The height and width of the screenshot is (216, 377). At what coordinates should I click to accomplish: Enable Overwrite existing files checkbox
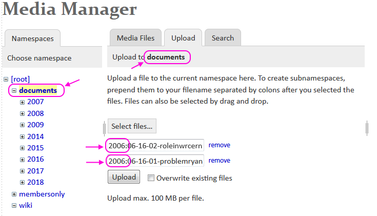pos(151,178)
